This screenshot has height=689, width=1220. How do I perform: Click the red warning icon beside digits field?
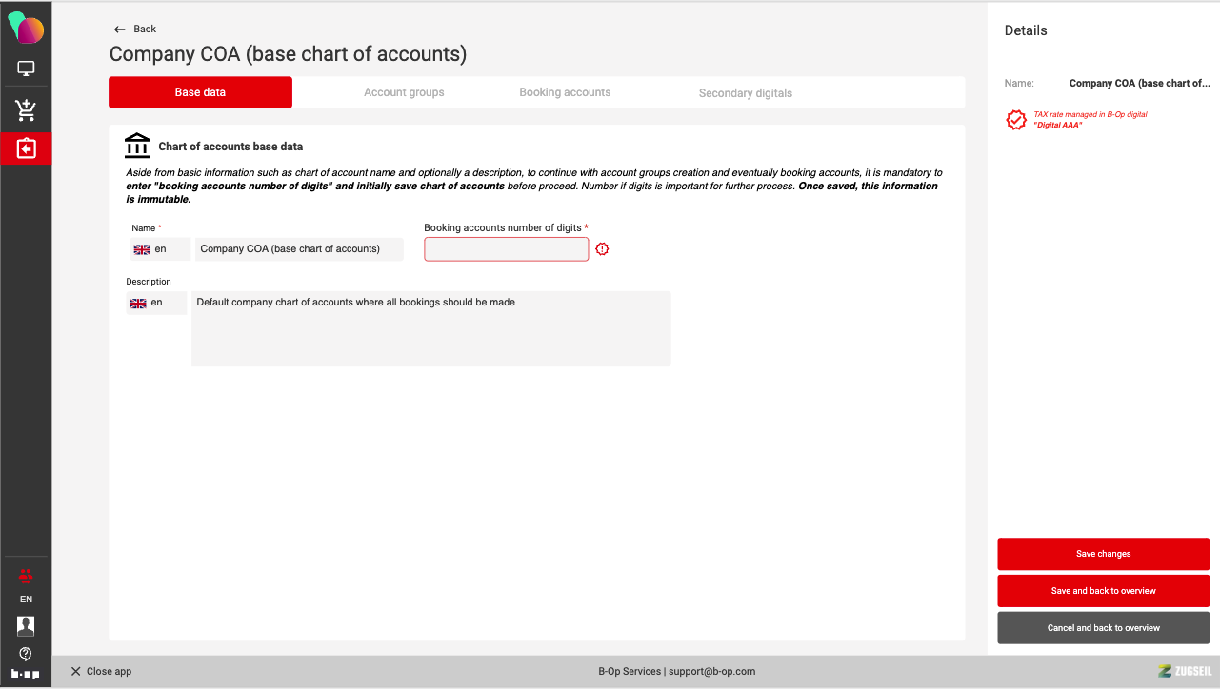602,249
